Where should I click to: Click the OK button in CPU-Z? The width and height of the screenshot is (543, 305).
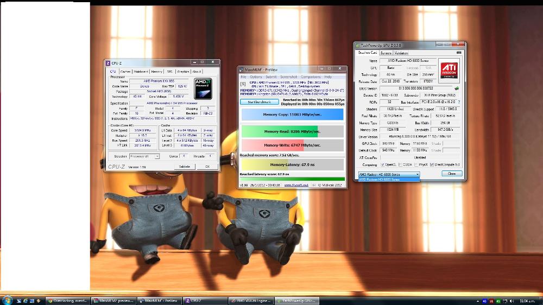(207, 167)
